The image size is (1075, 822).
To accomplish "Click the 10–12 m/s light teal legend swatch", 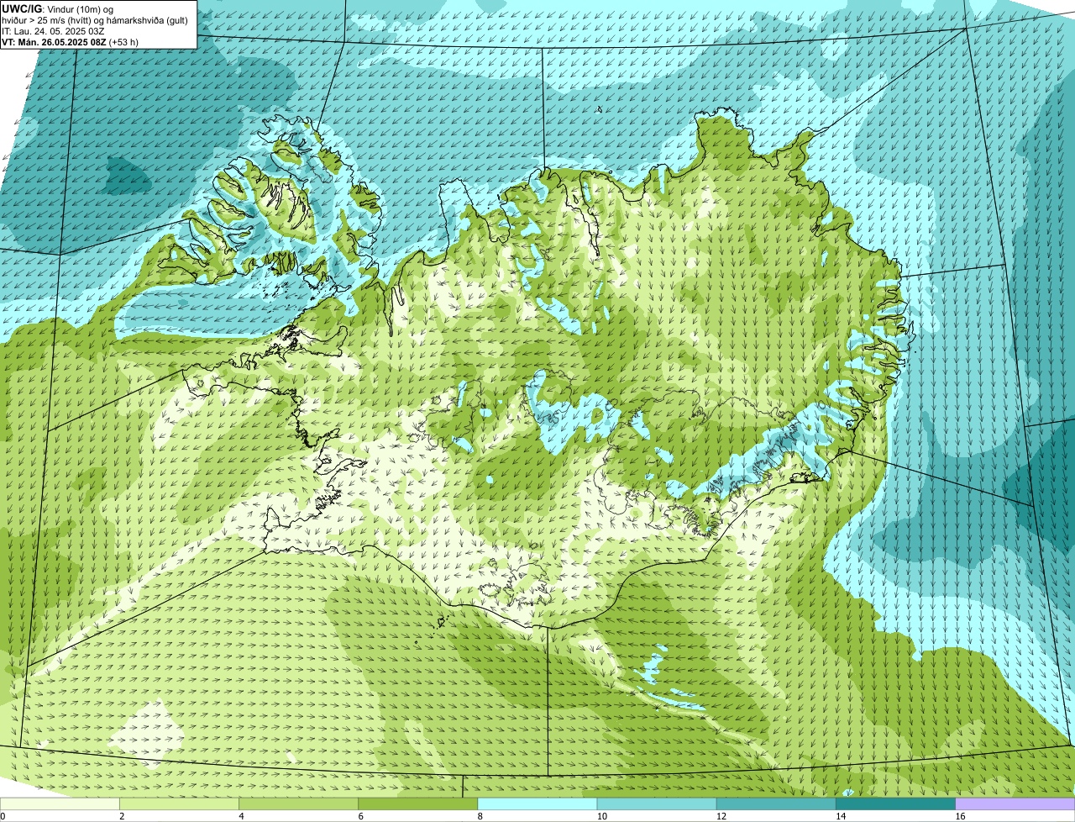I will point(657,804).
